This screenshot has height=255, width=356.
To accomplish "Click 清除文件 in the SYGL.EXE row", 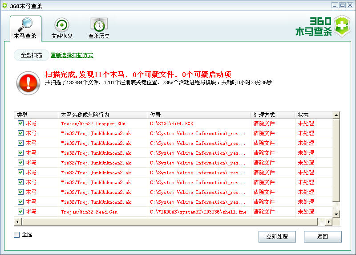I will coord(264,123).
